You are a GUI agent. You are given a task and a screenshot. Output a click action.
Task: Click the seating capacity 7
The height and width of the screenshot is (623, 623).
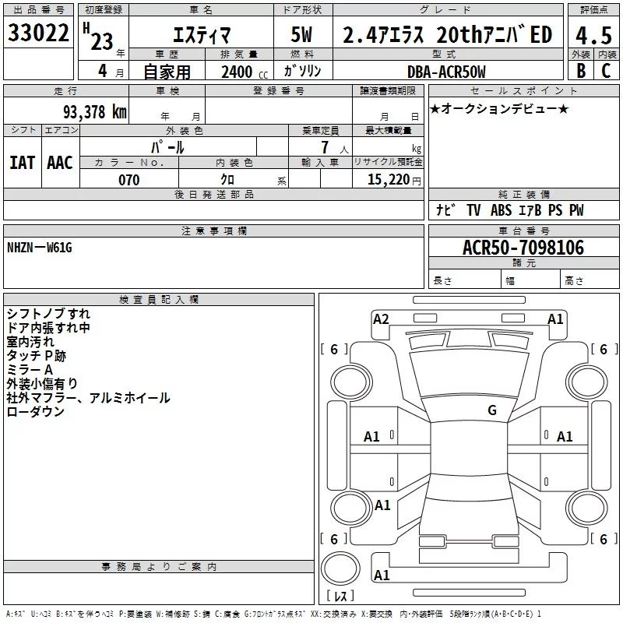[325, 147]
